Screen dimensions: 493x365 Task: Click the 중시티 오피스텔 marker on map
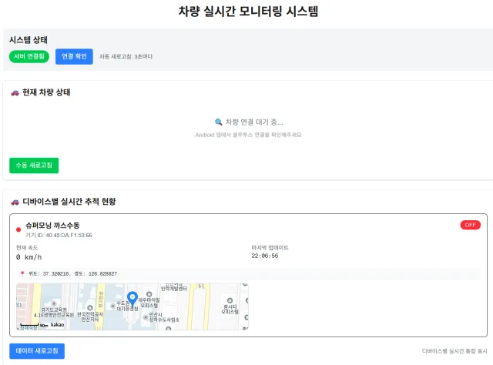point(230,300)
